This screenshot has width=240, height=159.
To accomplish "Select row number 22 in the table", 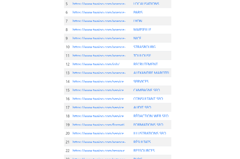I will 68,151.
